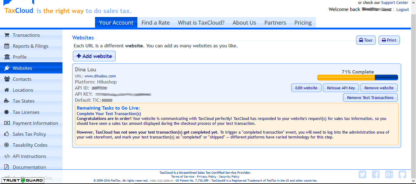
Task: Click Reissue API Key button
Action: point(341,88)
